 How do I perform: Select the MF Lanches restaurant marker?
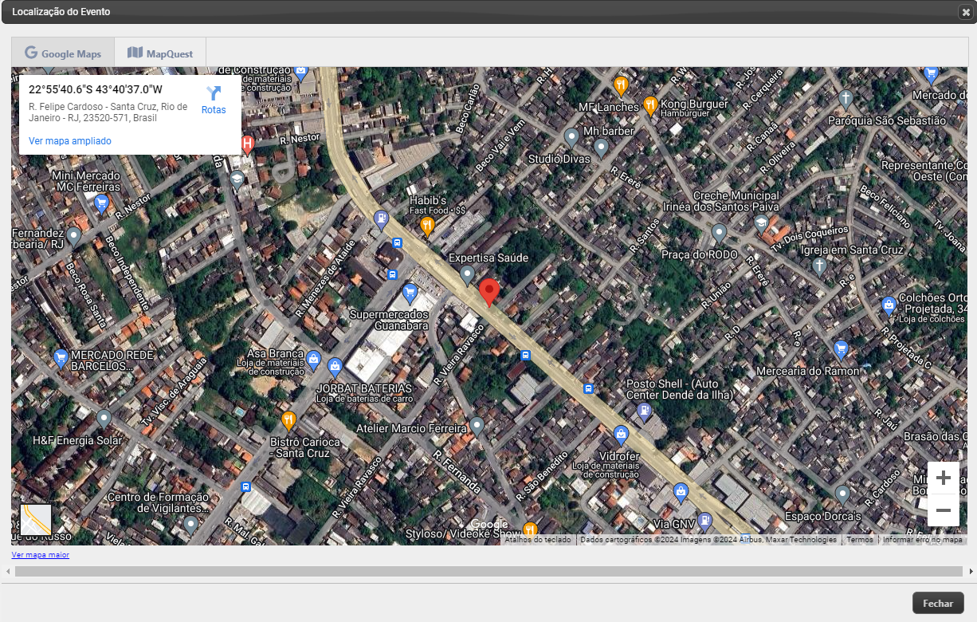[622, 85]
